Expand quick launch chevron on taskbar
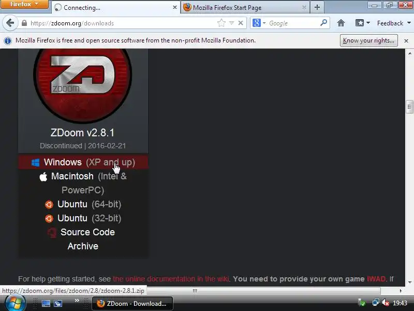The width and height of the screenshot is (414, 311). [77, 300]
